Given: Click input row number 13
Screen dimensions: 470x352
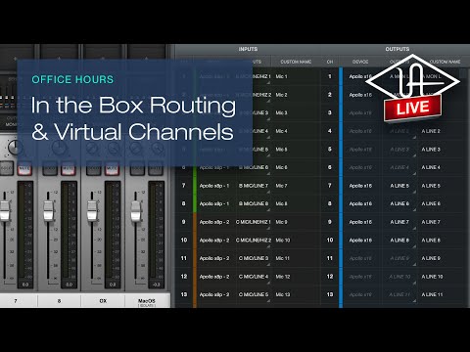Looking at the screenshot, I should pos(184,294).
